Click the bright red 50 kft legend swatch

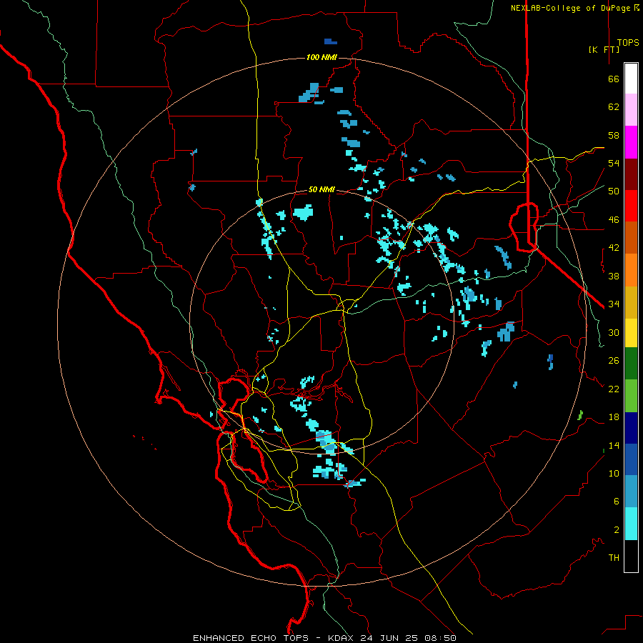(631, 206)
